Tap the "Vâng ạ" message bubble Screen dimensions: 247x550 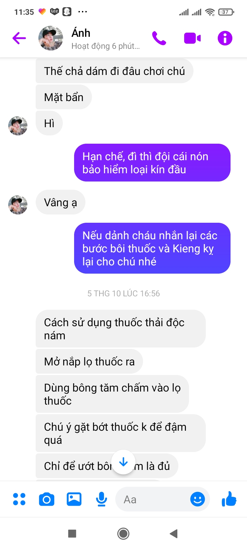(60, 202)
